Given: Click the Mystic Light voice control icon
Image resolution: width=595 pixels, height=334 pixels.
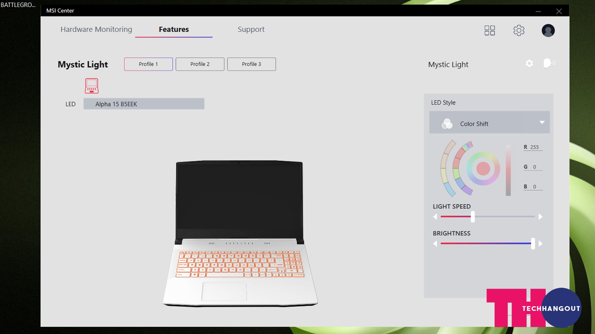Looking at the screenshot, I should click(x=549, y=63).
